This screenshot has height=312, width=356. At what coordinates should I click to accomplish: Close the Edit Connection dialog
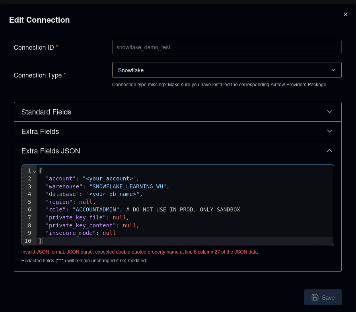point(346,14)
